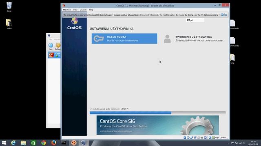Select the video folder on desktop
Screen dimensions: 261x146
pyautogui.click(x=9, y=24)
